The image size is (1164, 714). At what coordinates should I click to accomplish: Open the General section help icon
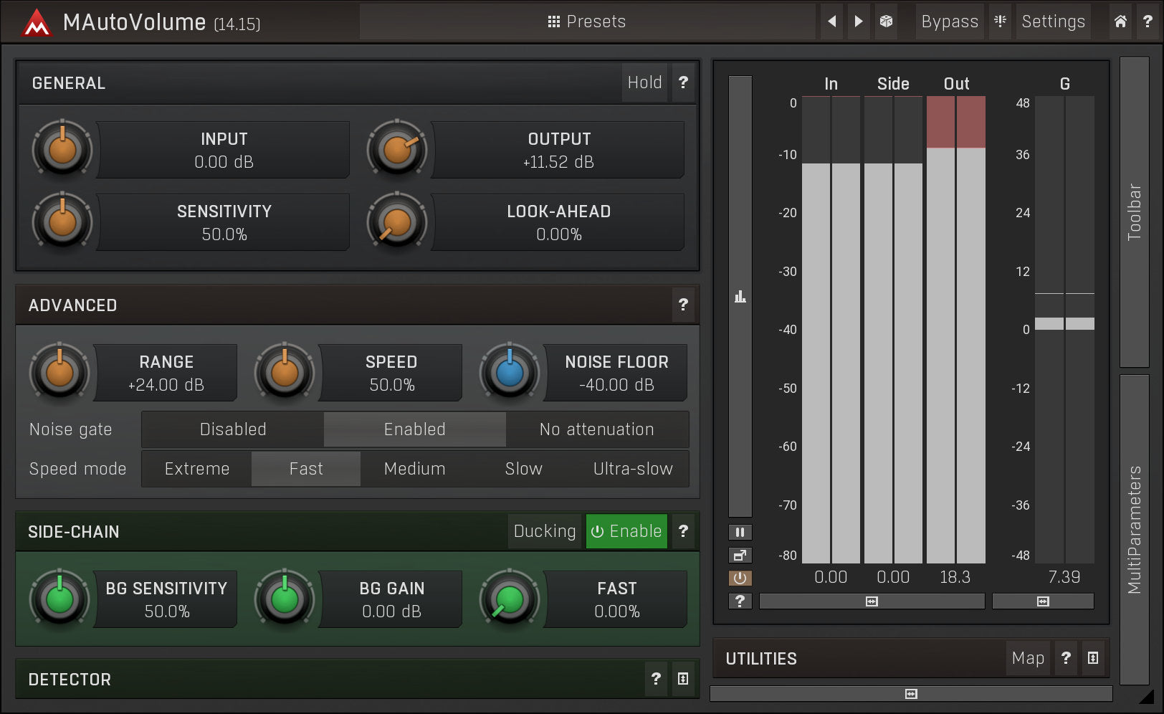(x=683, y=83)
